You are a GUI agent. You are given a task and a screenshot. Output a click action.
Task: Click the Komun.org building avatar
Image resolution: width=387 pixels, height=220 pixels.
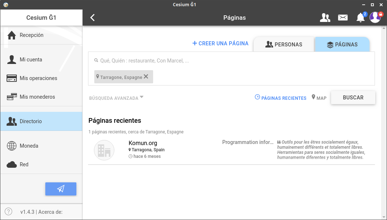[x=104, y=150]
